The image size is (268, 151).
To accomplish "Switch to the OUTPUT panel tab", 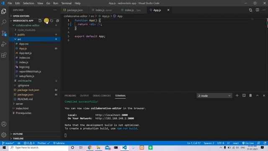I will [x=84, y=96].
